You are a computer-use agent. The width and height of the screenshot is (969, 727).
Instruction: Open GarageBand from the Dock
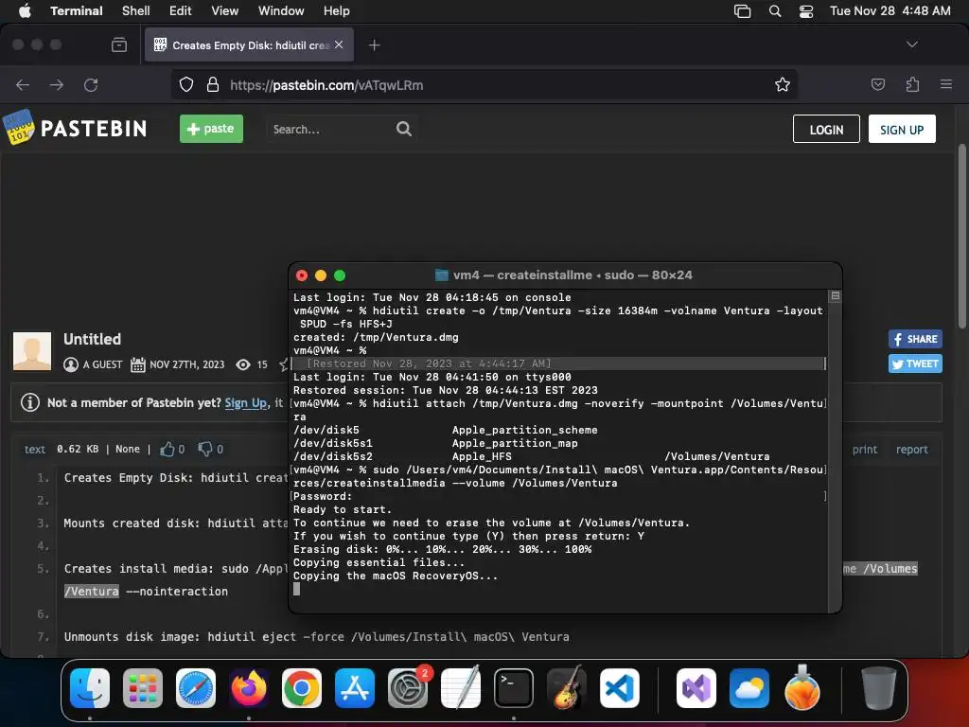[567, 687]
